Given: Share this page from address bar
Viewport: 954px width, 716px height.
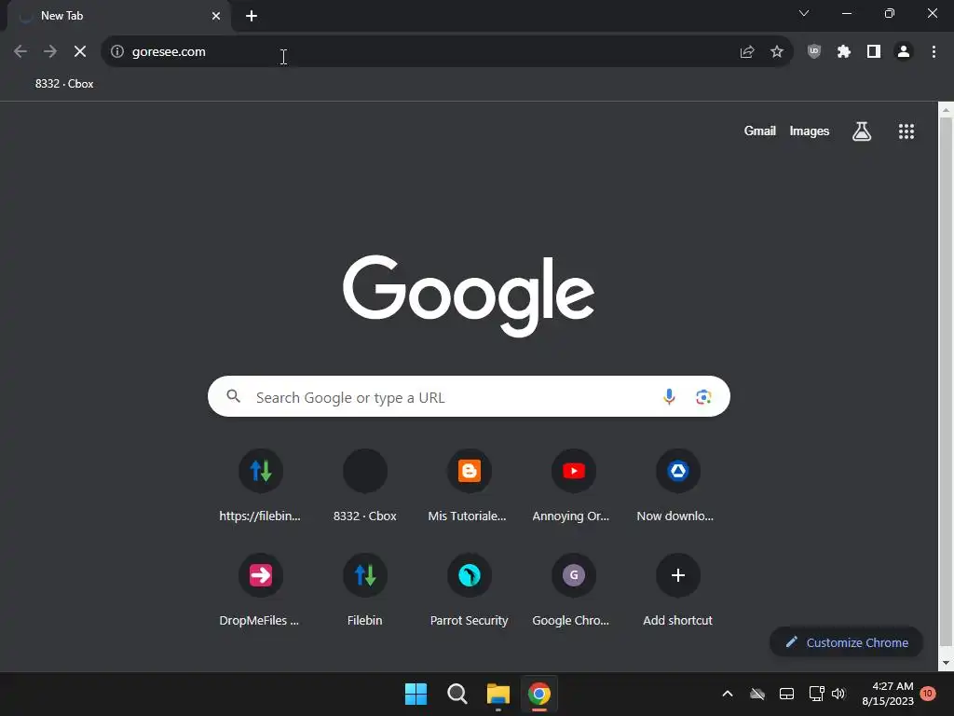Looking at the screenshot, I should coord(747,52).
